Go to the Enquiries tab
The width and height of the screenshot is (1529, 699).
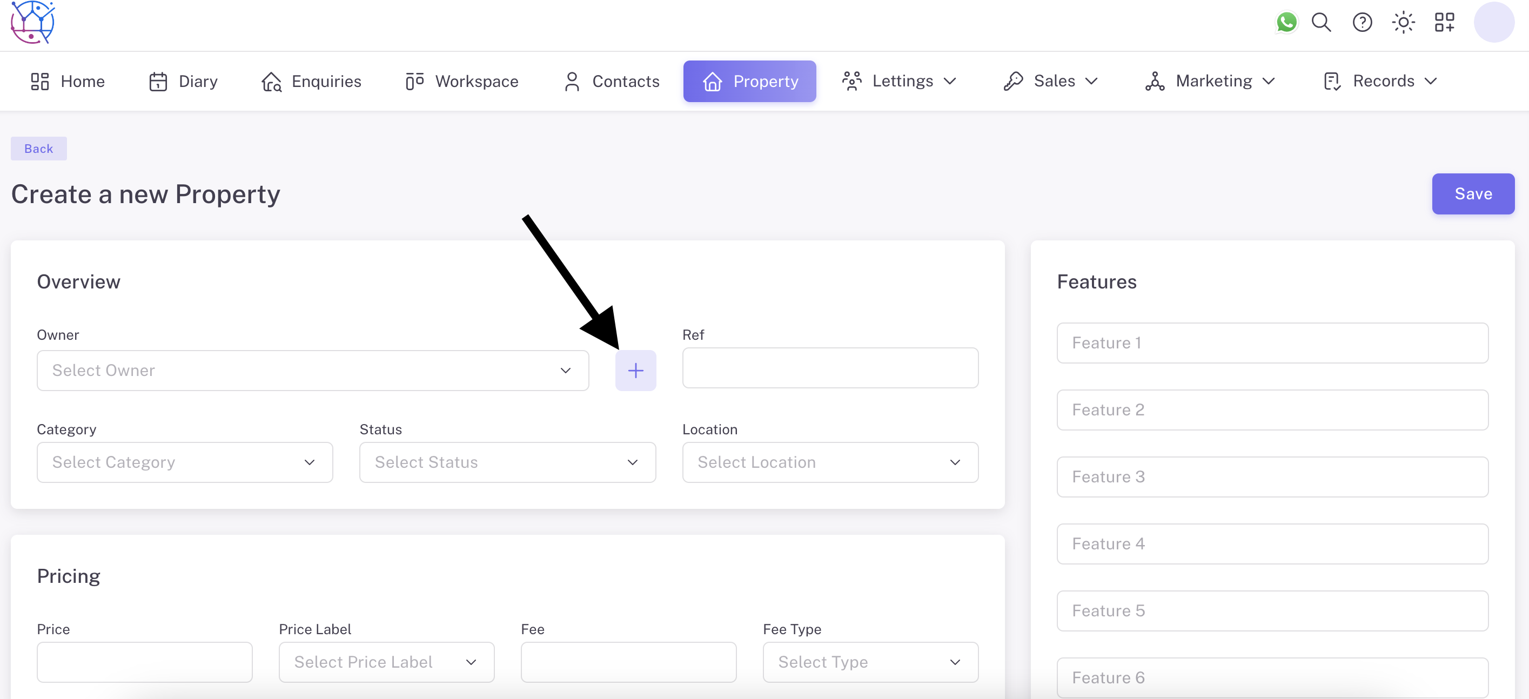pos(312,81)
